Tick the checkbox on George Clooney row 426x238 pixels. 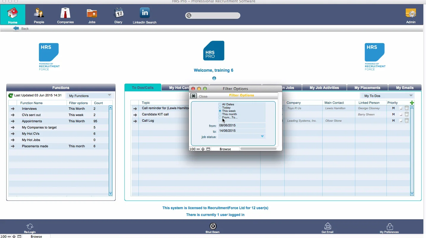click(401, 108)
